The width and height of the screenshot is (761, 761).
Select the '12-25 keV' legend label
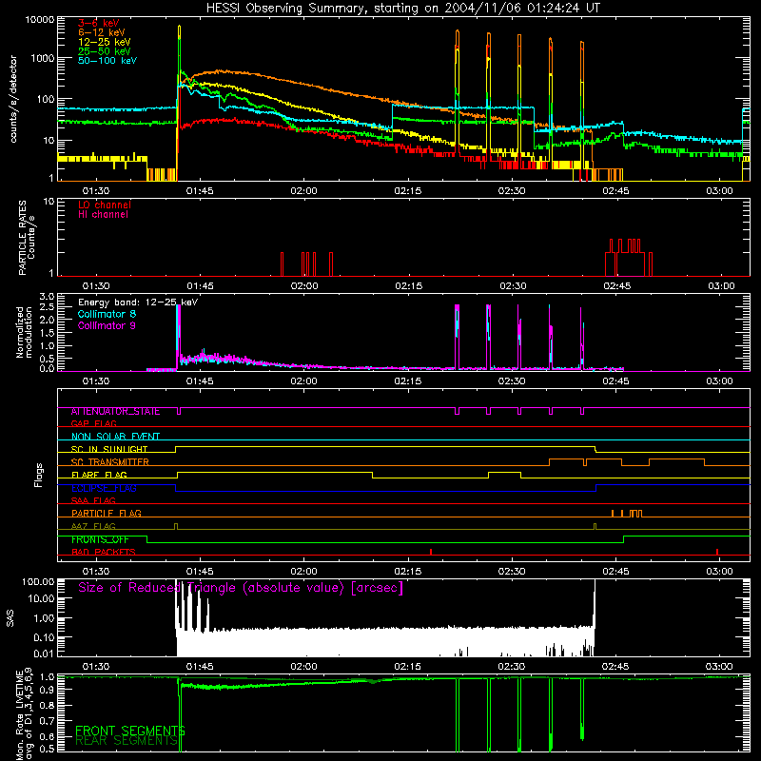pyautogui.click(x=105, y=42)
